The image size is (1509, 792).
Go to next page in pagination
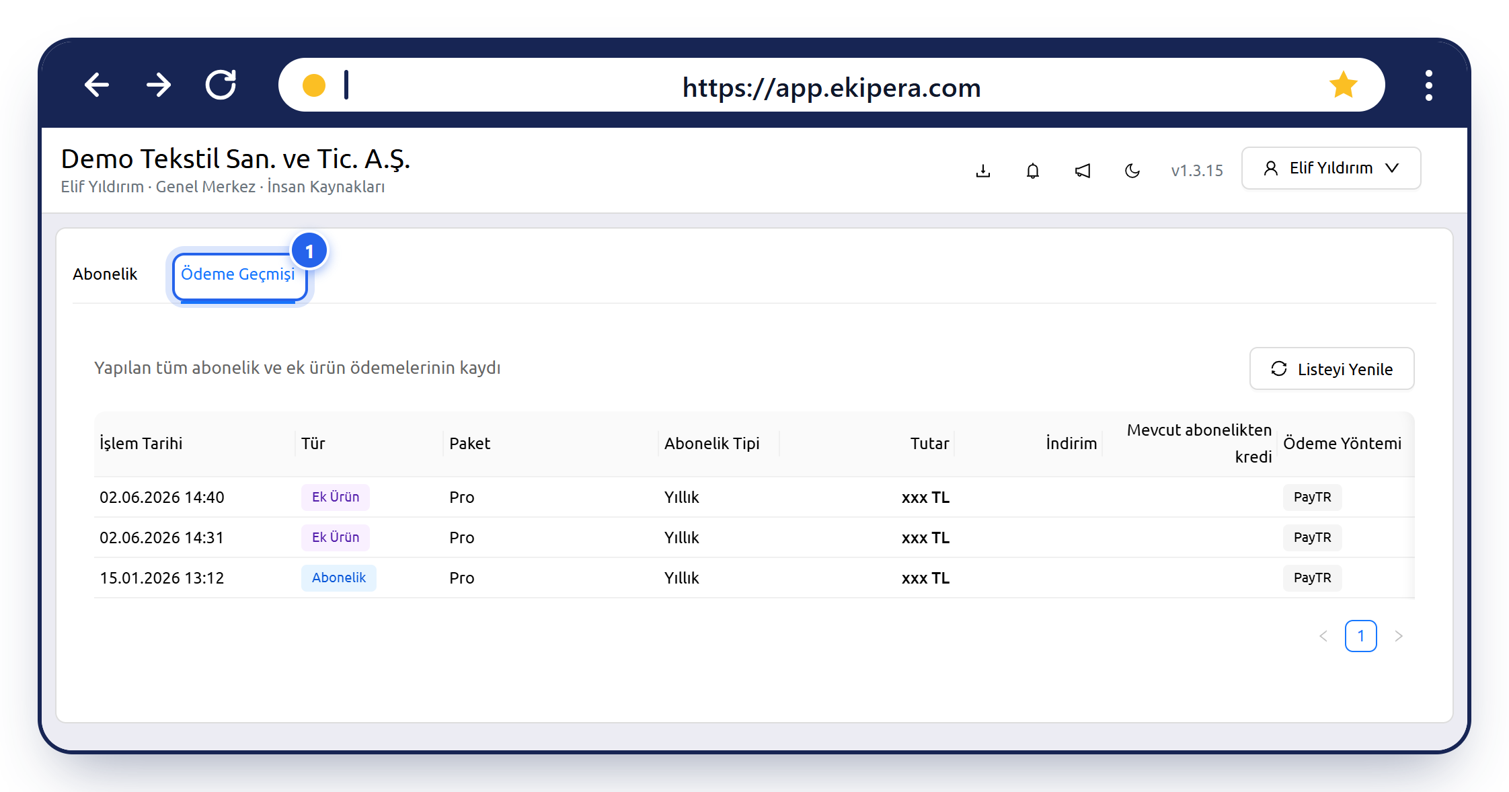point(1399,636)
